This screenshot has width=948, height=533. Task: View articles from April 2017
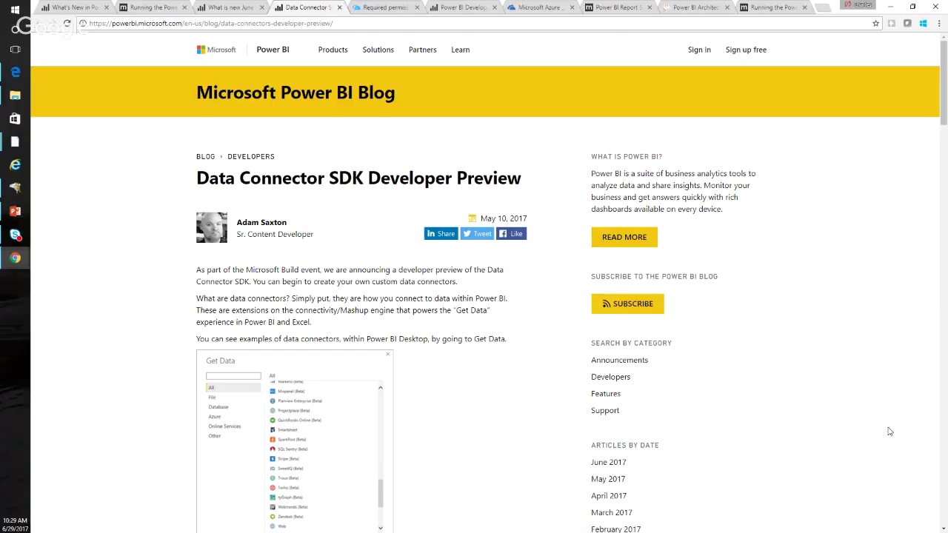(x=609, y=496)
